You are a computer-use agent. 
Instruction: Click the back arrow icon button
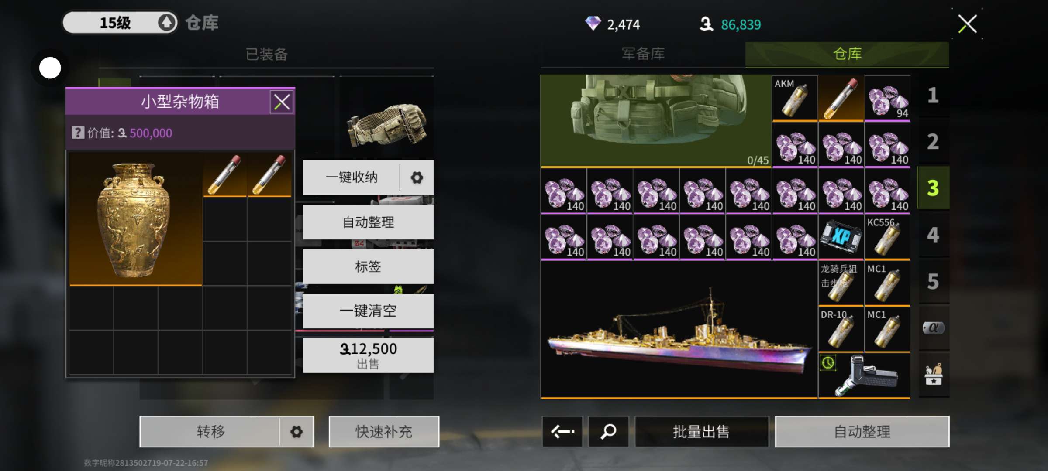[x=562, y=432]
